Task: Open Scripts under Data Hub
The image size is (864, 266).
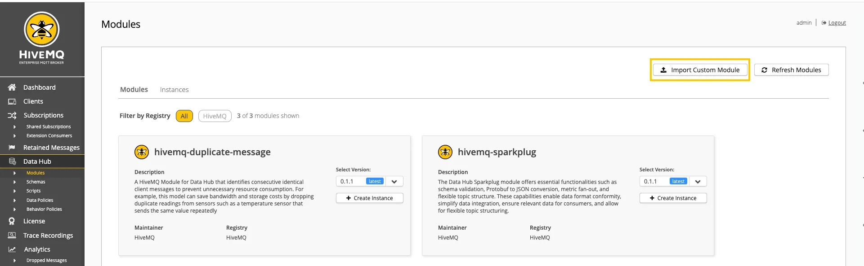Action: click(x=33, y=191)
